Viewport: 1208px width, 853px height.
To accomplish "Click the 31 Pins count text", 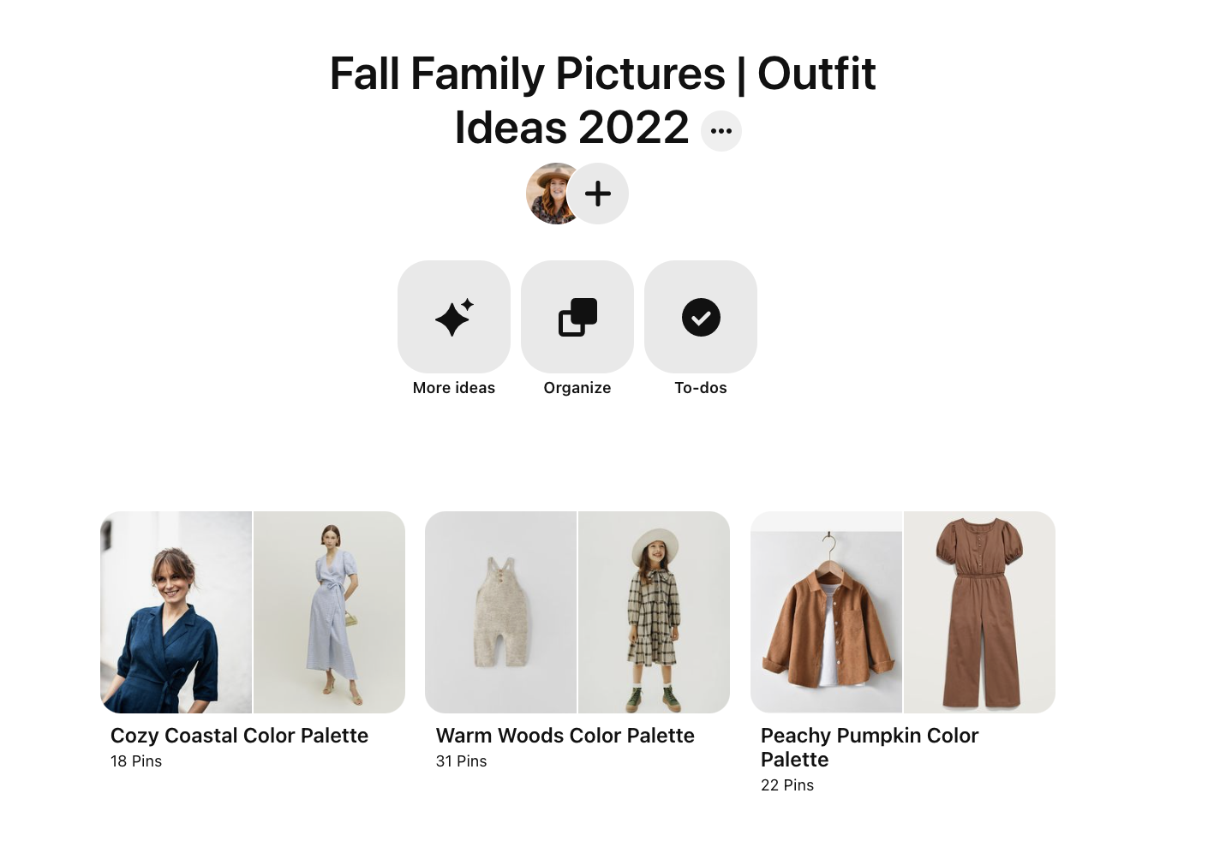I will pos(461,761).
